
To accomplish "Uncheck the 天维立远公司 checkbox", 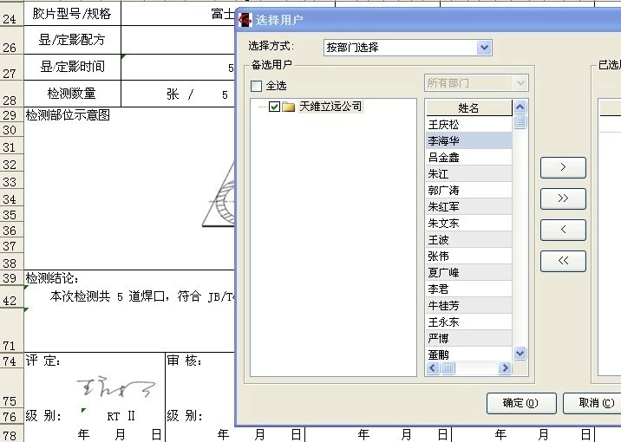I will coord(274,107).
